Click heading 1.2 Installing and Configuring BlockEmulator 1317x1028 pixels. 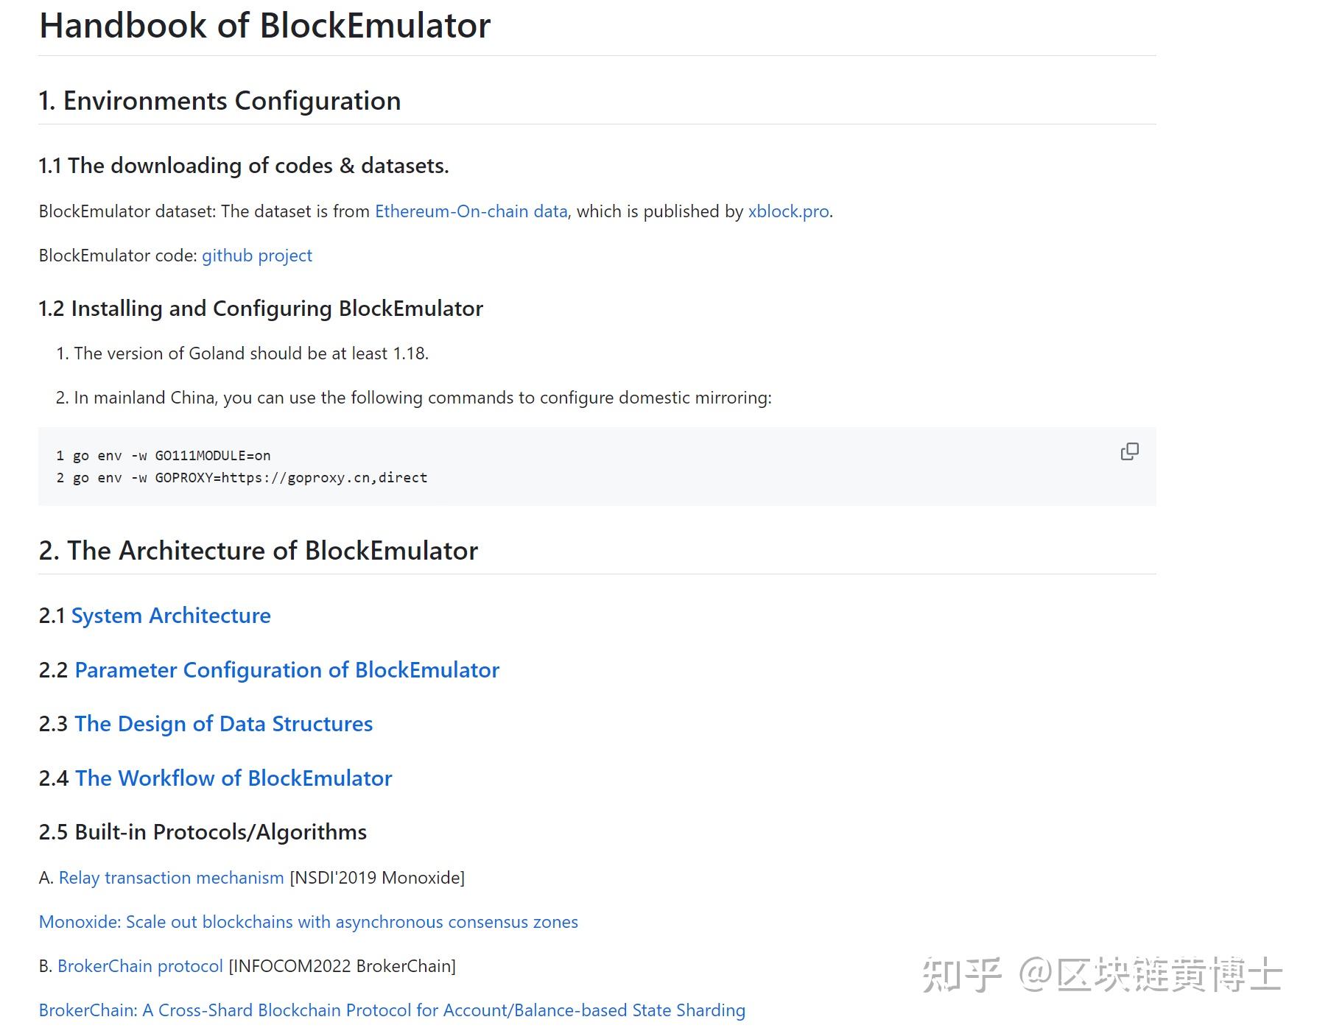[x=261, y=309]
